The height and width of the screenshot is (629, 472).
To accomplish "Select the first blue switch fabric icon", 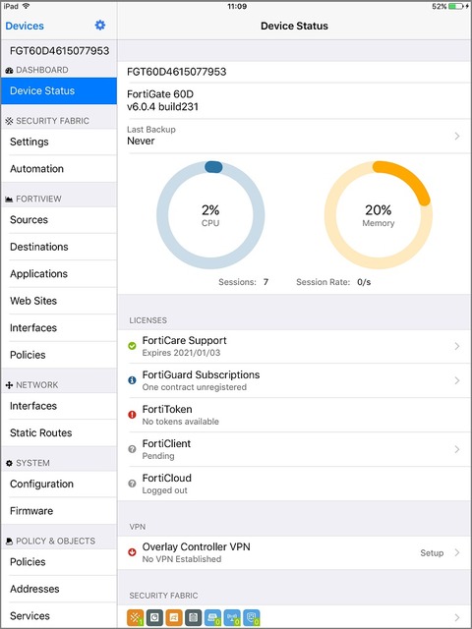I will [212, 618].
